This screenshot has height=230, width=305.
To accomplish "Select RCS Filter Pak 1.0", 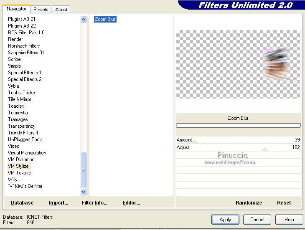I will click(26, 33).
